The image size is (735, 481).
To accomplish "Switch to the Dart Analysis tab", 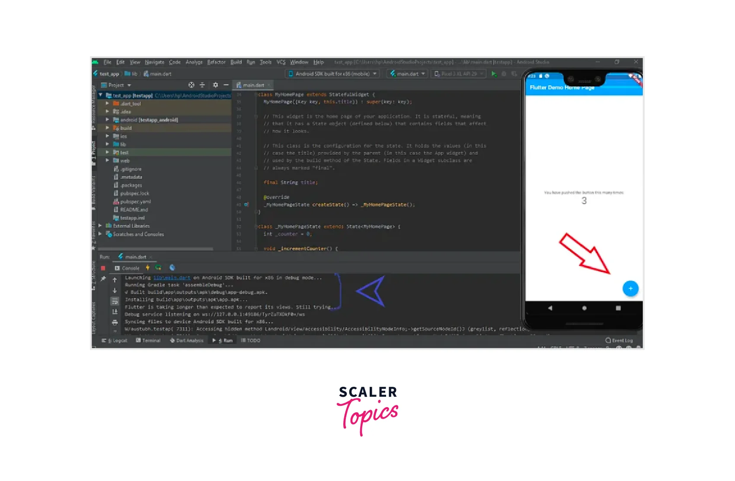I will (187, 341).
